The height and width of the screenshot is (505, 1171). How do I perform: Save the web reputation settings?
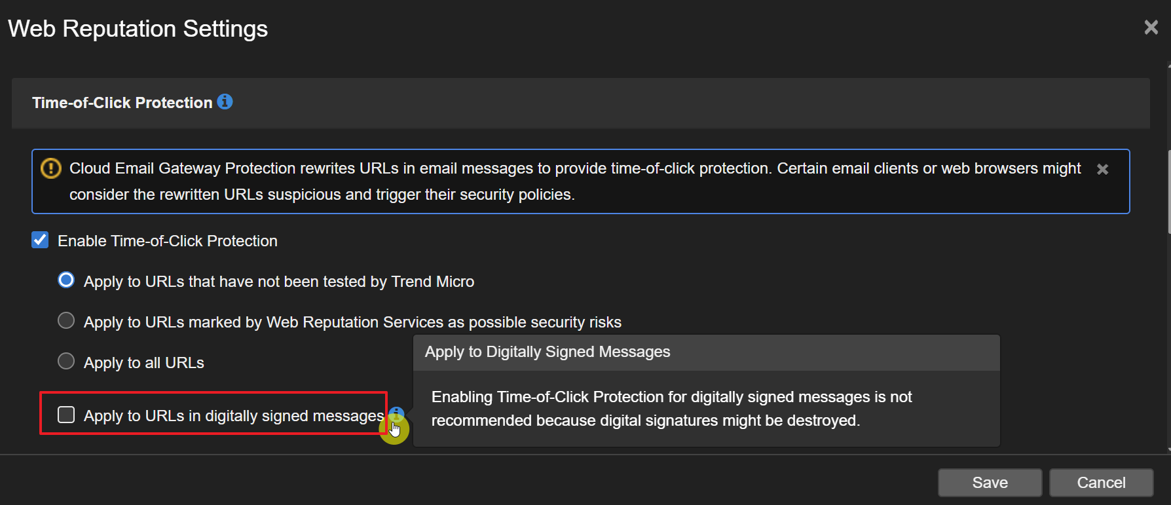[x=990, y=483]
